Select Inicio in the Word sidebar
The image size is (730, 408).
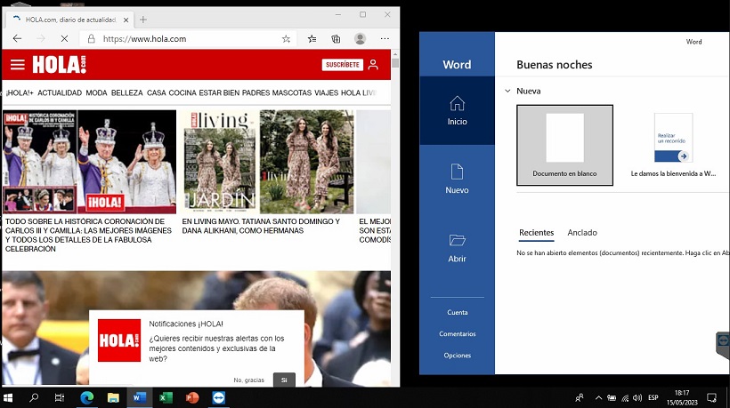point(458,110)
